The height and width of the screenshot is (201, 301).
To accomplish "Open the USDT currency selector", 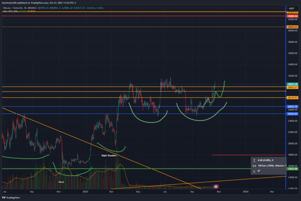I will coord(292,8).
